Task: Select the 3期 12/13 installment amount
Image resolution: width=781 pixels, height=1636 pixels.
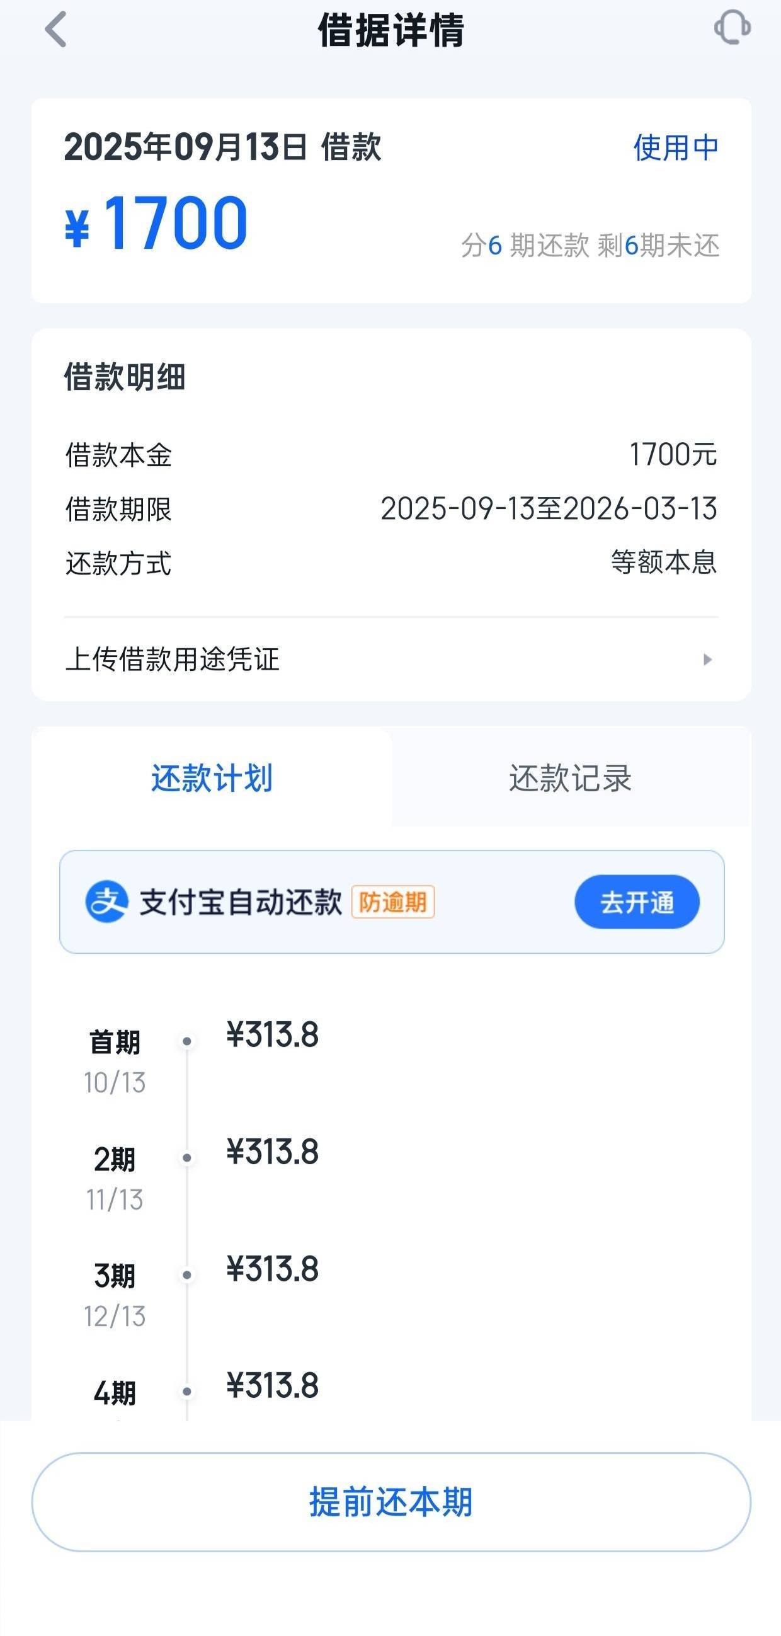Action: tap(272, 1269)
